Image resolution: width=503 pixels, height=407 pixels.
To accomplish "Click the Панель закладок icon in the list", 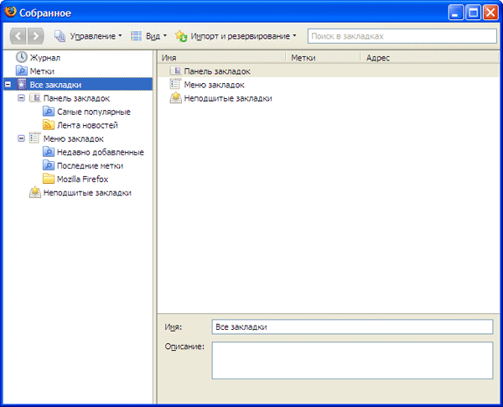I will (x=175, y=70).
